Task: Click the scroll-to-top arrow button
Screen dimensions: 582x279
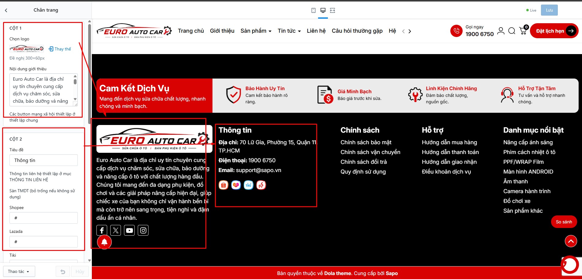Action: [571, 241]
